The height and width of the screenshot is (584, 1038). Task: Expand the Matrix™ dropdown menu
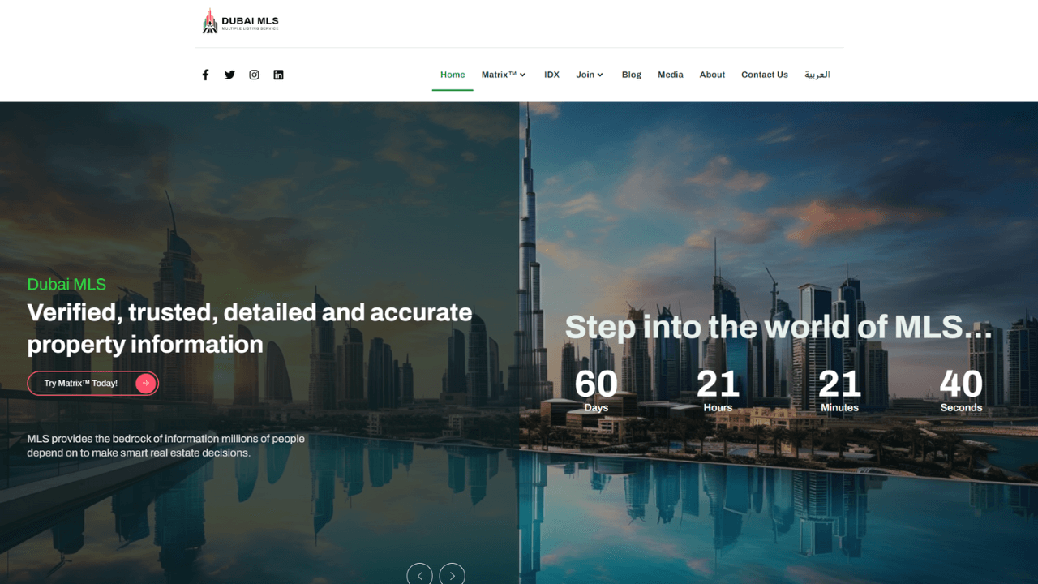[504, 75]
